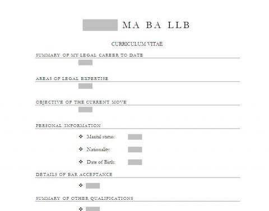Click the Details of Bar Acceptance heading
Image resolution: width=269 pixels, height=211 pixels.
74,175
